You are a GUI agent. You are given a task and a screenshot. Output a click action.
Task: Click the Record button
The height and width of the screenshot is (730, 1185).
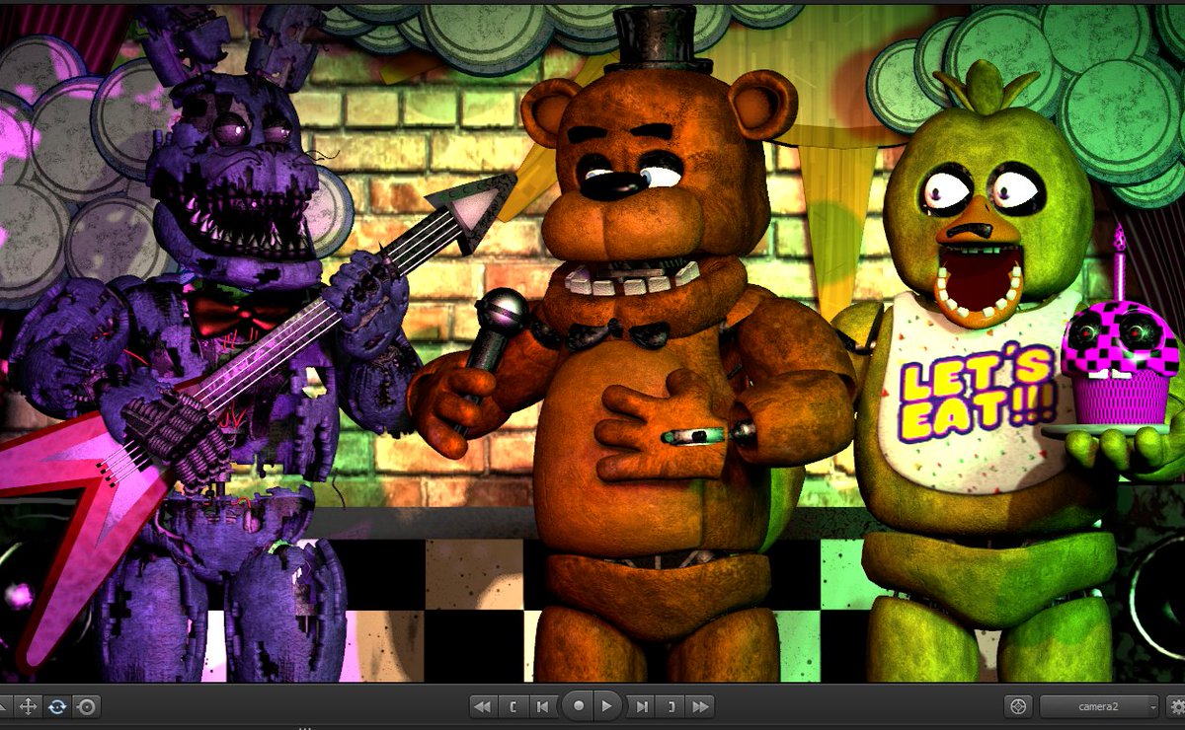pos(578,706)
